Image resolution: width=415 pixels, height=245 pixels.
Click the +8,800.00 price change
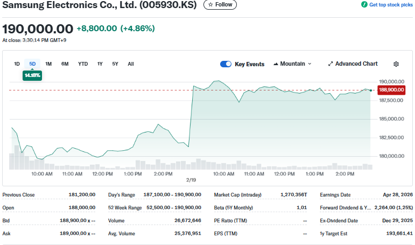point(96,29)
